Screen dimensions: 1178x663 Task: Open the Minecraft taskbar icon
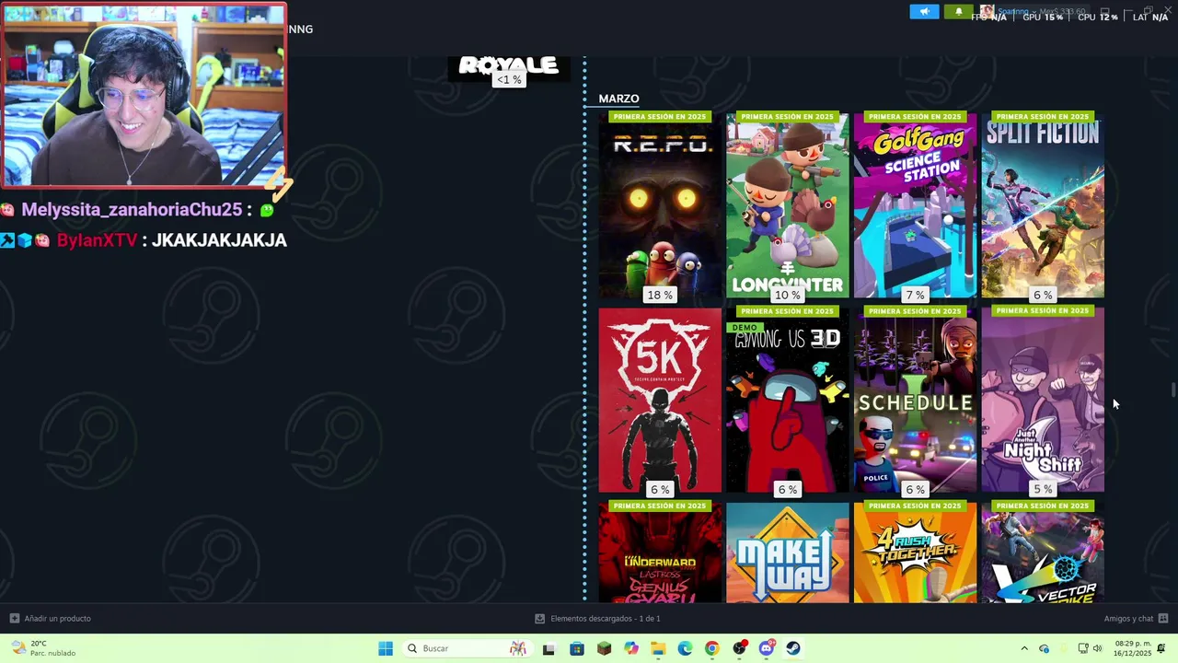tap(604, 648)
